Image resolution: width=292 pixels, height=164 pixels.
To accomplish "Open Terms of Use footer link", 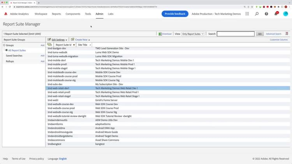I will [x=19, y=159].
